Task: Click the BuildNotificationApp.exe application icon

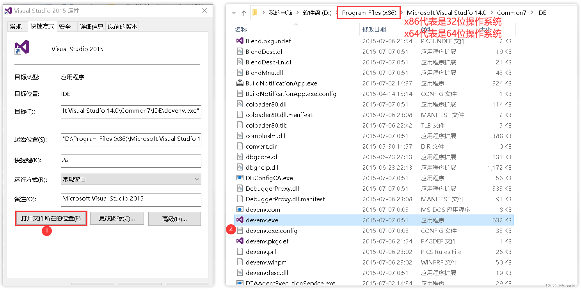Action: [240, 83]
